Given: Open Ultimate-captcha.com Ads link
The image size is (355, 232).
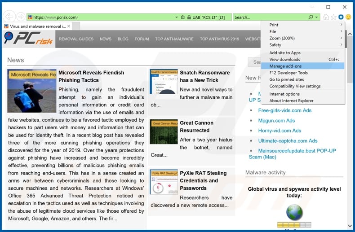Looking at the screenshot, I should click(x=288, y=140).
